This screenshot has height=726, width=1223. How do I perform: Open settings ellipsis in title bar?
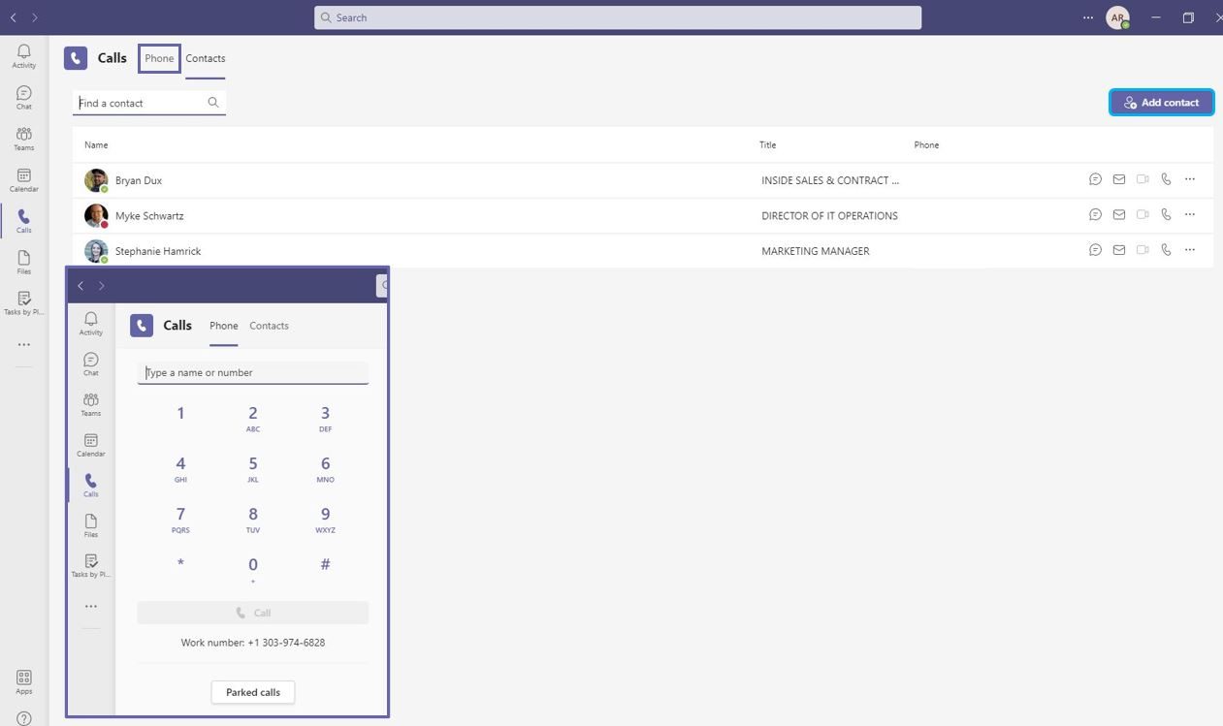click(1088, 17)
